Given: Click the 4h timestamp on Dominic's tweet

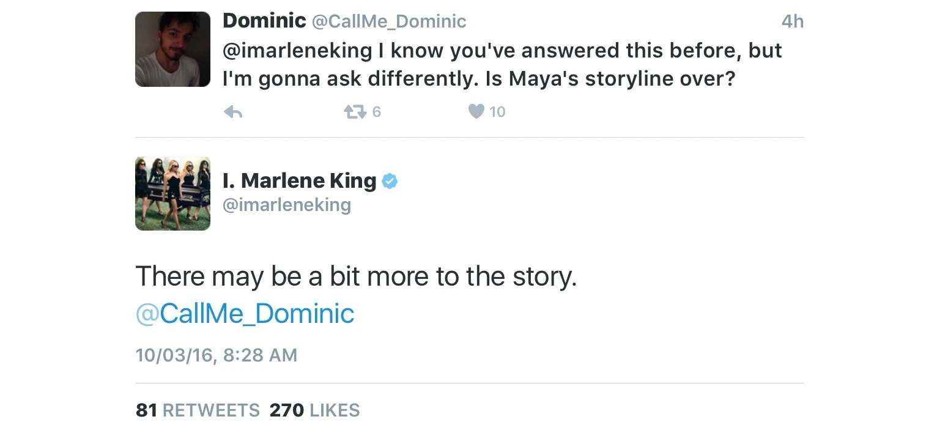Looking at the screenshot, I should pyautogui.click(x=792, y=22).
